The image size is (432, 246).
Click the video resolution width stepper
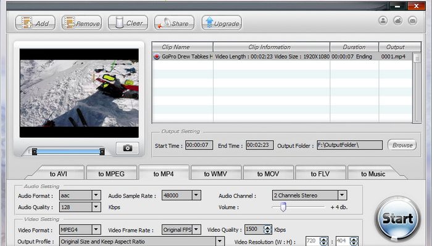click(324, 241)
